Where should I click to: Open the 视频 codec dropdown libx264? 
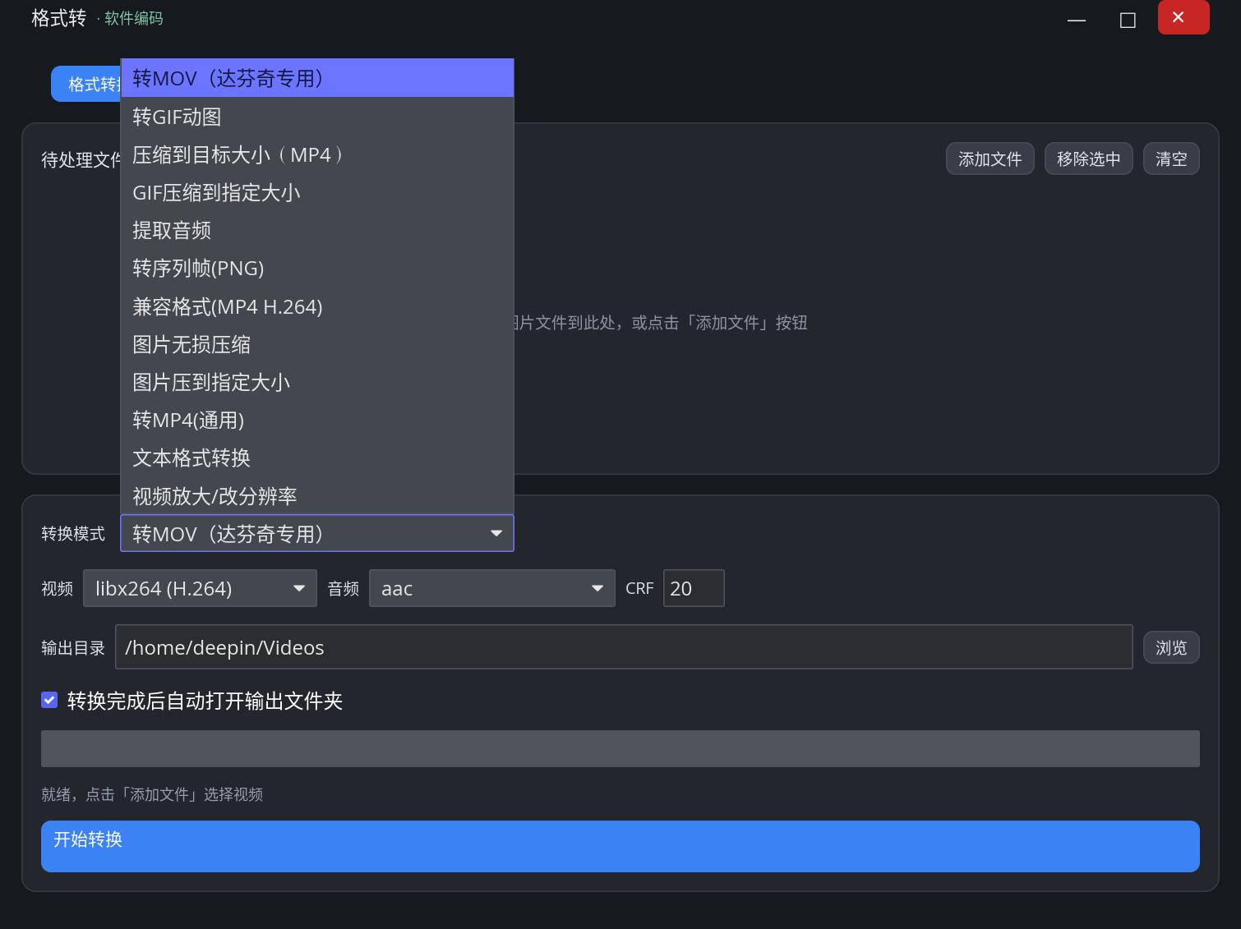[200, 588]
